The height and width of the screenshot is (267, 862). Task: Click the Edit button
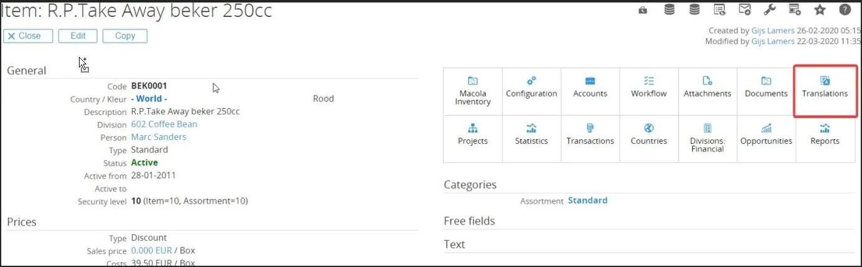78,36
